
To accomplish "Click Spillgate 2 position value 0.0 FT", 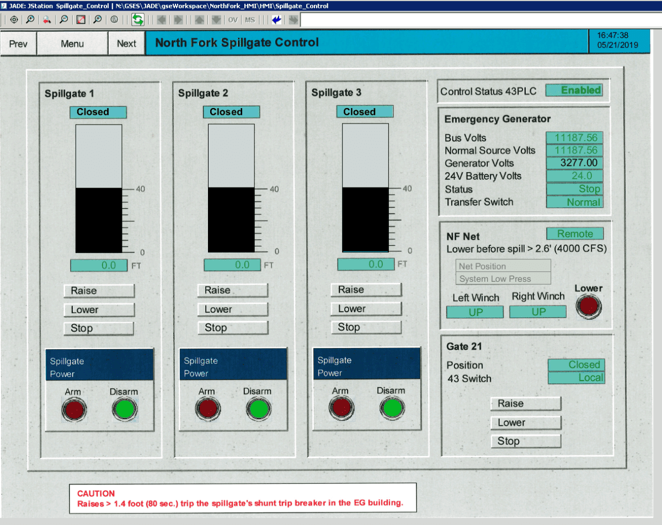I will click(x=232, y=265).
